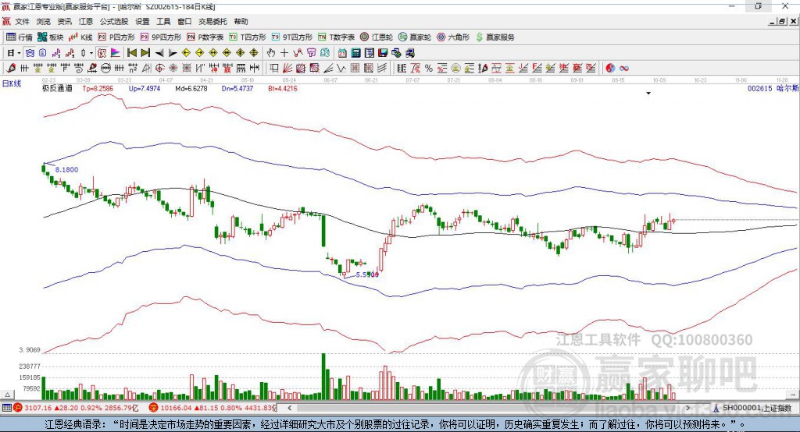Click the grid icon in status bar
Screen dimensions: 800x432
tap(6, 408)
